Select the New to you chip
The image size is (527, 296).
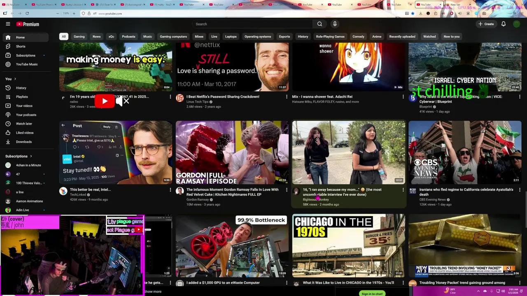452,37
